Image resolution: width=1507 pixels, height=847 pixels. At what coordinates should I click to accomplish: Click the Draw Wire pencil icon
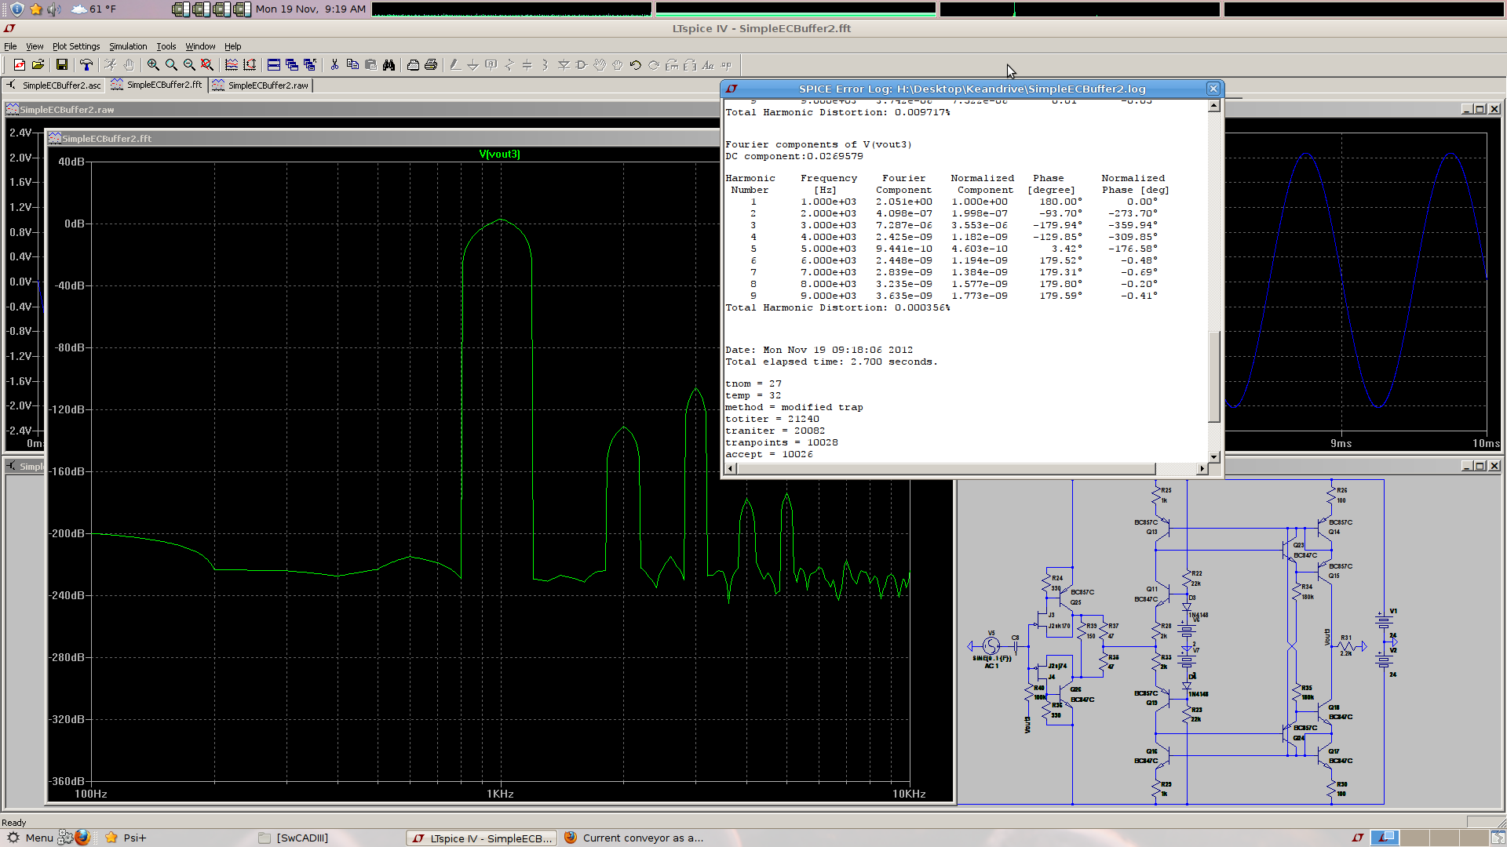[x=455, y=65]
